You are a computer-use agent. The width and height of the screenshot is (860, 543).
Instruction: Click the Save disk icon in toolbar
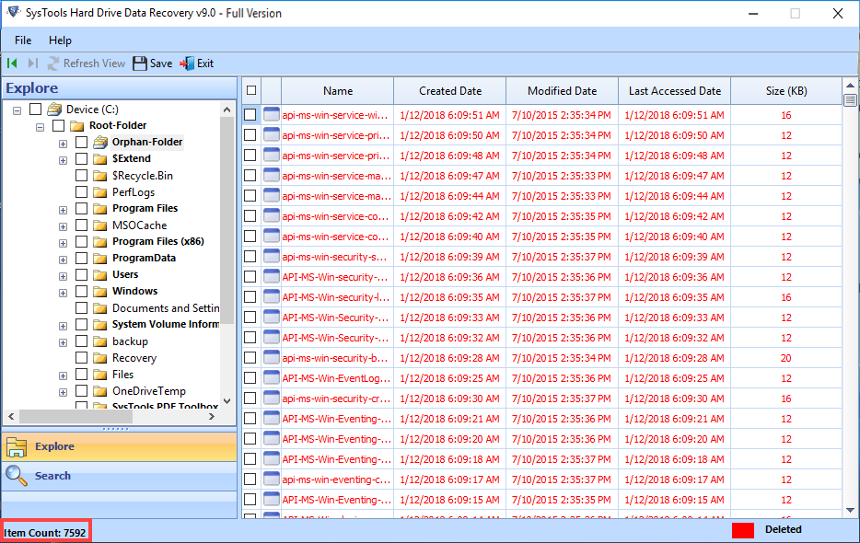140,64
